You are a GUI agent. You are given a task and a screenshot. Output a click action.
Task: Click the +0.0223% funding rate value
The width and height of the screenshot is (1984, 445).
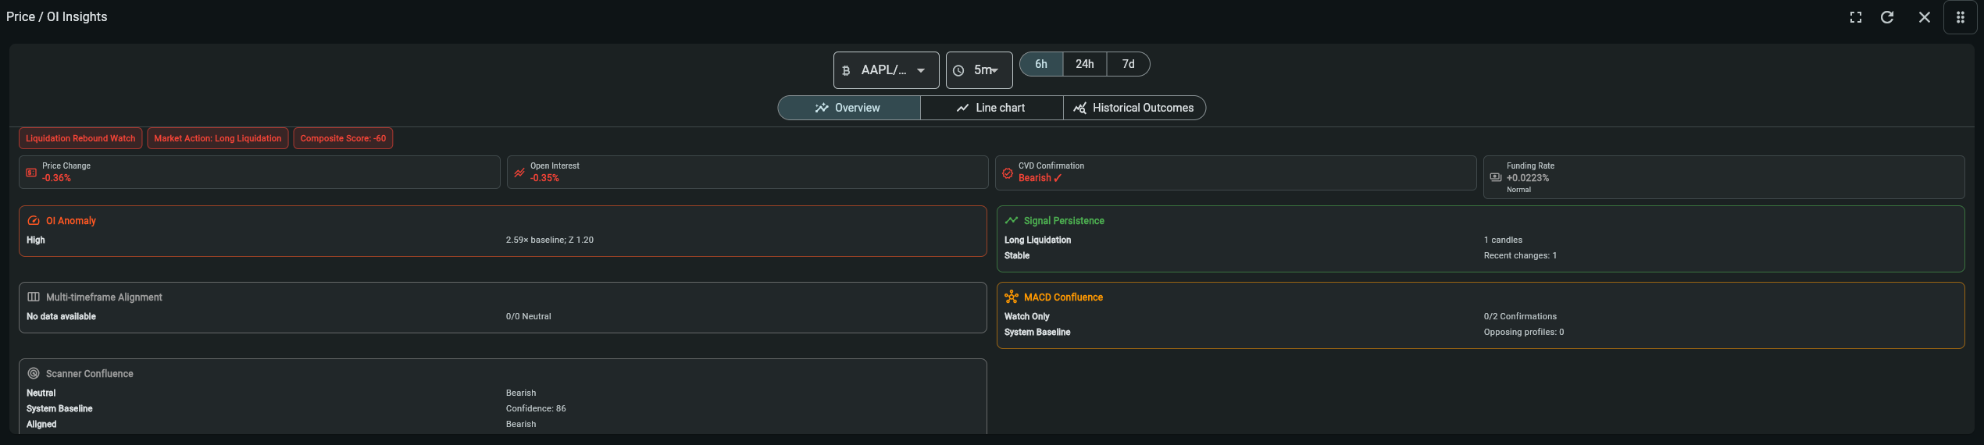click(x=1528, y=178)
